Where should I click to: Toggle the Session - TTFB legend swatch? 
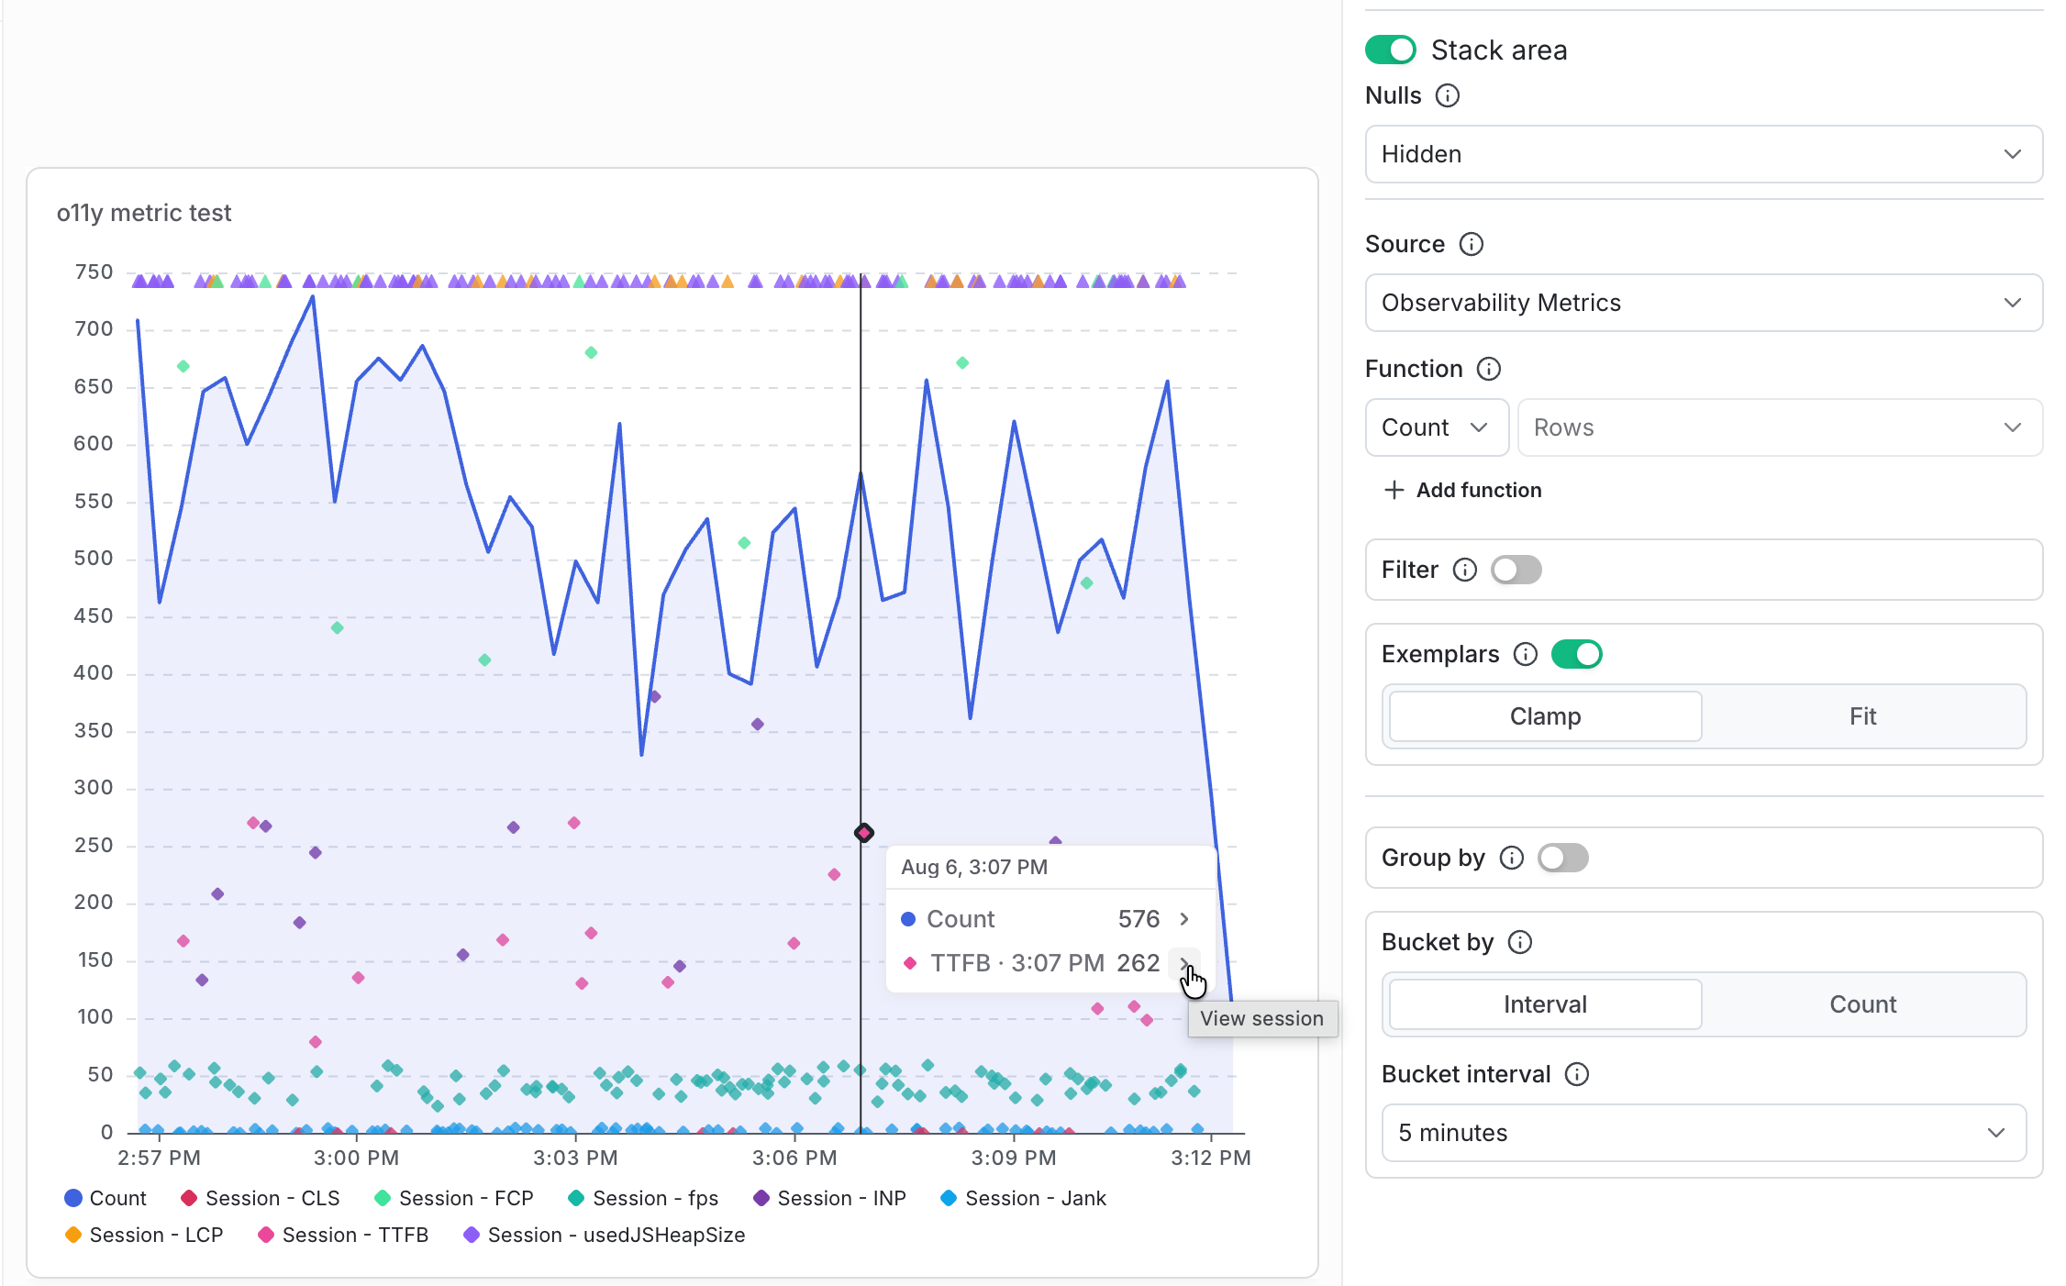tap(266, 1235)
